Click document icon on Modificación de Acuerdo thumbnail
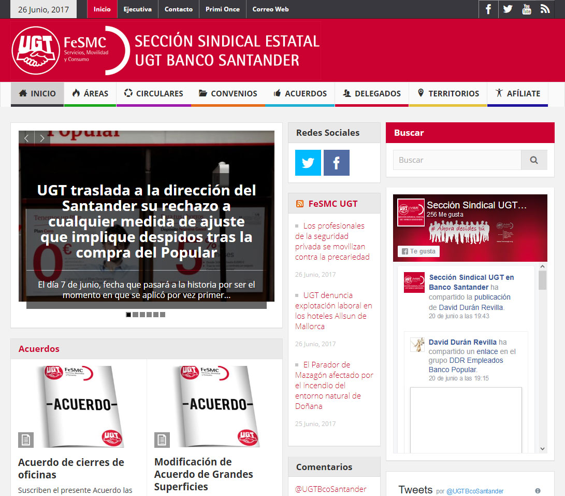 [x=162, y=440]
